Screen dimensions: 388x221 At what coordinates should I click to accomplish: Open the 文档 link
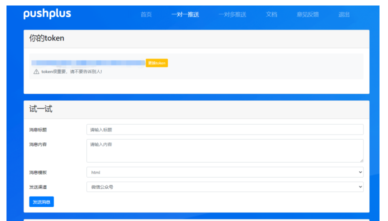(271, 14)
